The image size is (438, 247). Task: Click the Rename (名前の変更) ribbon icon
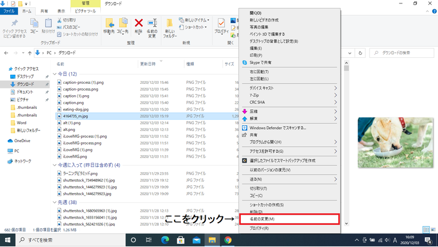tap(152, 23)
